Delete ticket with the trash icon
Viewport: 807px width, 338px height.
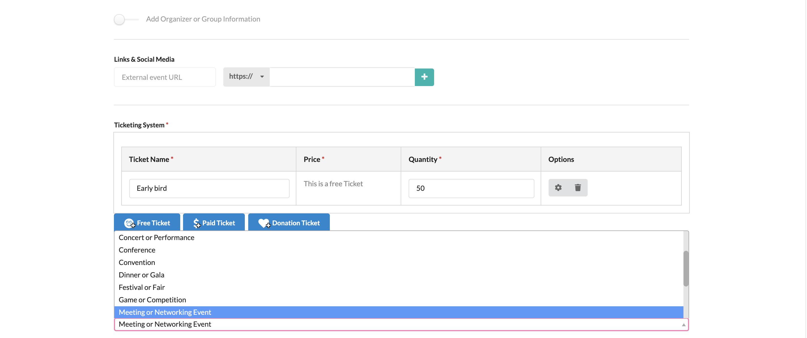click(578, 187)
